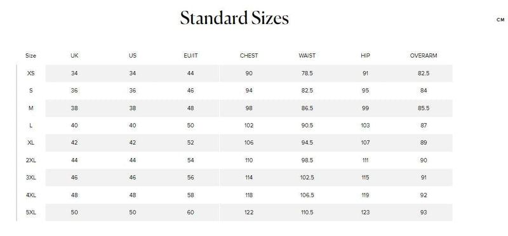
Task: Click the CM unit toggle
Action: (500, 20)
